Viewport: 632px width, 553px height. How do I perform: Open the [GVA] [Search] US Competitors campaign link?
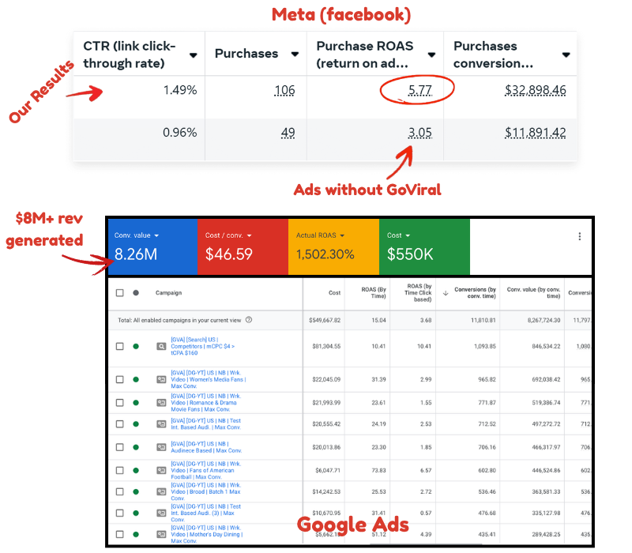click(x=203, y=346)
